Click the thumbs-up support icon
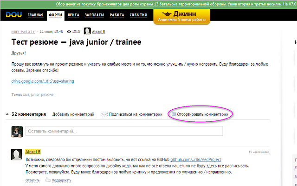This screenshot has height=186, width=297. (48, 179)
